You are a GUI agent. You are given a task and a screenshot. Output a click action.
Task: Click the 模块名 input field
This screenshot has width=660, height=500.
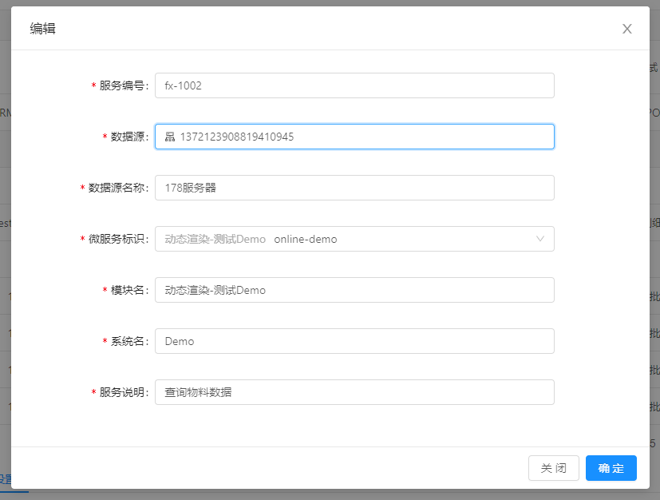(x=354, y=290)
